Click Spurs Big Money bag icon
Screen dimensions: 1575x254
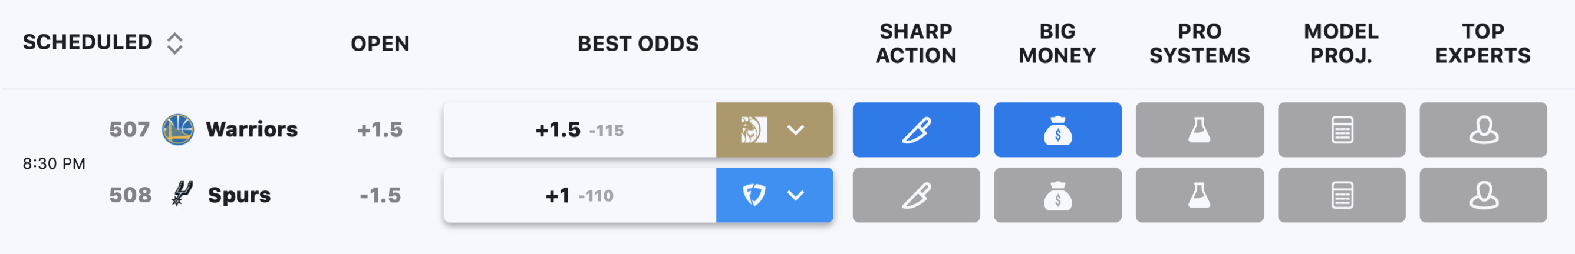click(x=1057, y=195)
